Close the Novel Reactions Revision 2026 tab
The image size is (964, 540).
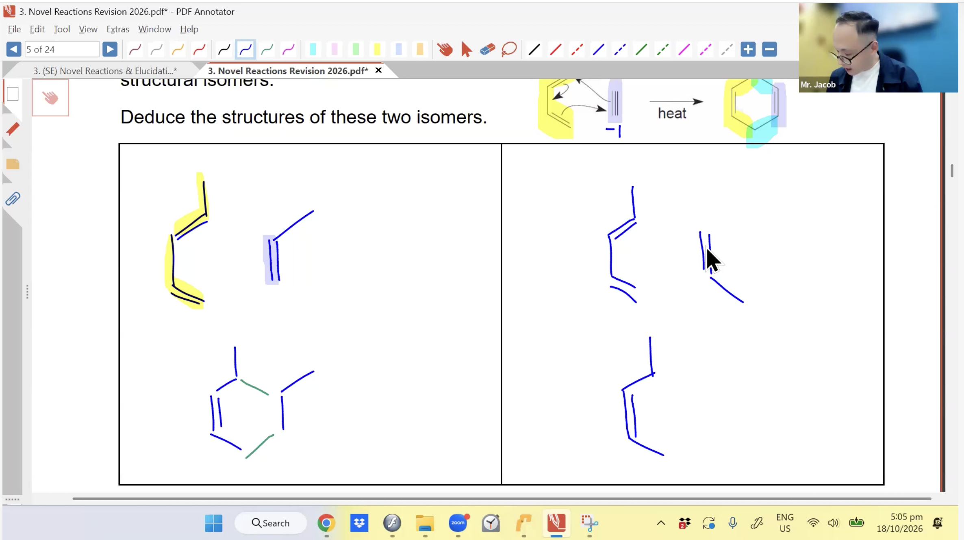coord(378,70)
